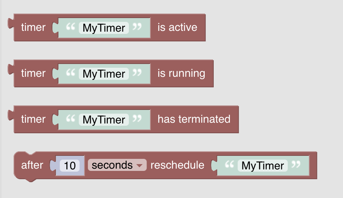The image size is (343, 198).
Task: Open the seconds unit dropdown
Action: point(117,165)
